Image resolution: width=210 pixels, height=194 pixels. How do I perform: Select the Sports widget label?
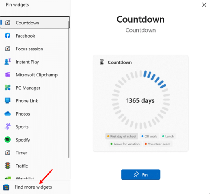[22, 127]
